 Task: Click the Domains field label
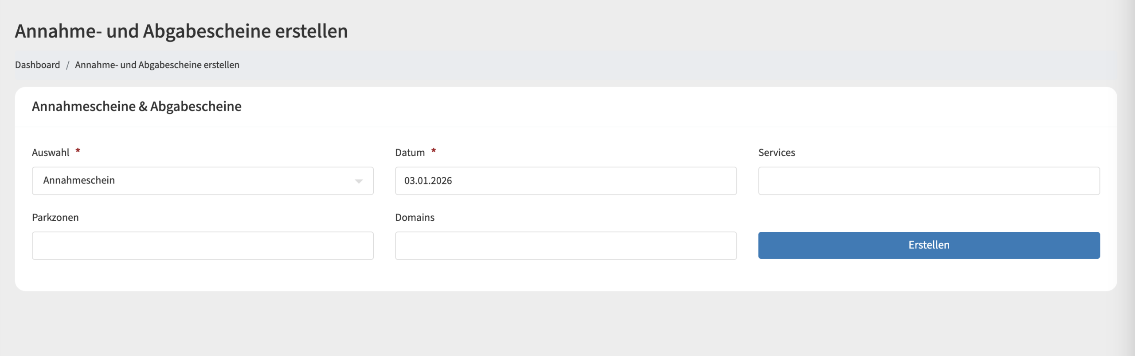coord(415,218)
